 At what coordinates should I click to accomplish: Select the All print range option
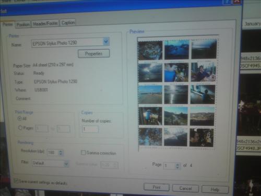(20, 119)
